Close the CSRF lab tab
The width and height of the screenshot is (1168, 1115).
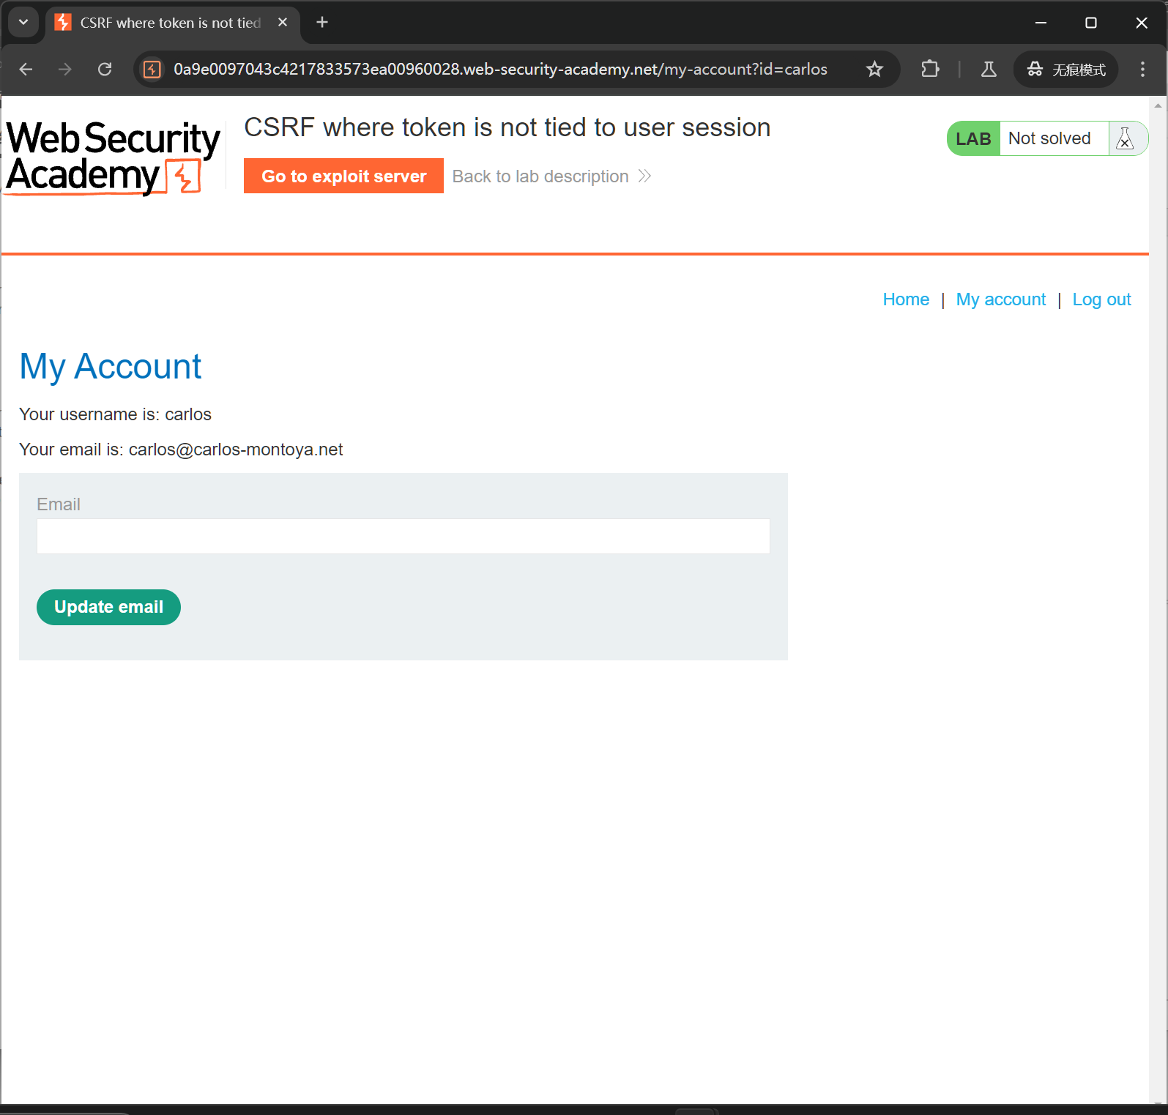click(283, 23)
